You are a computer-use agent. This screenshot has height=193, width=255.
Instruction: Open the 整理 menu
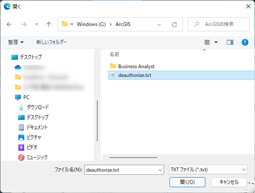tap(16, 42)
